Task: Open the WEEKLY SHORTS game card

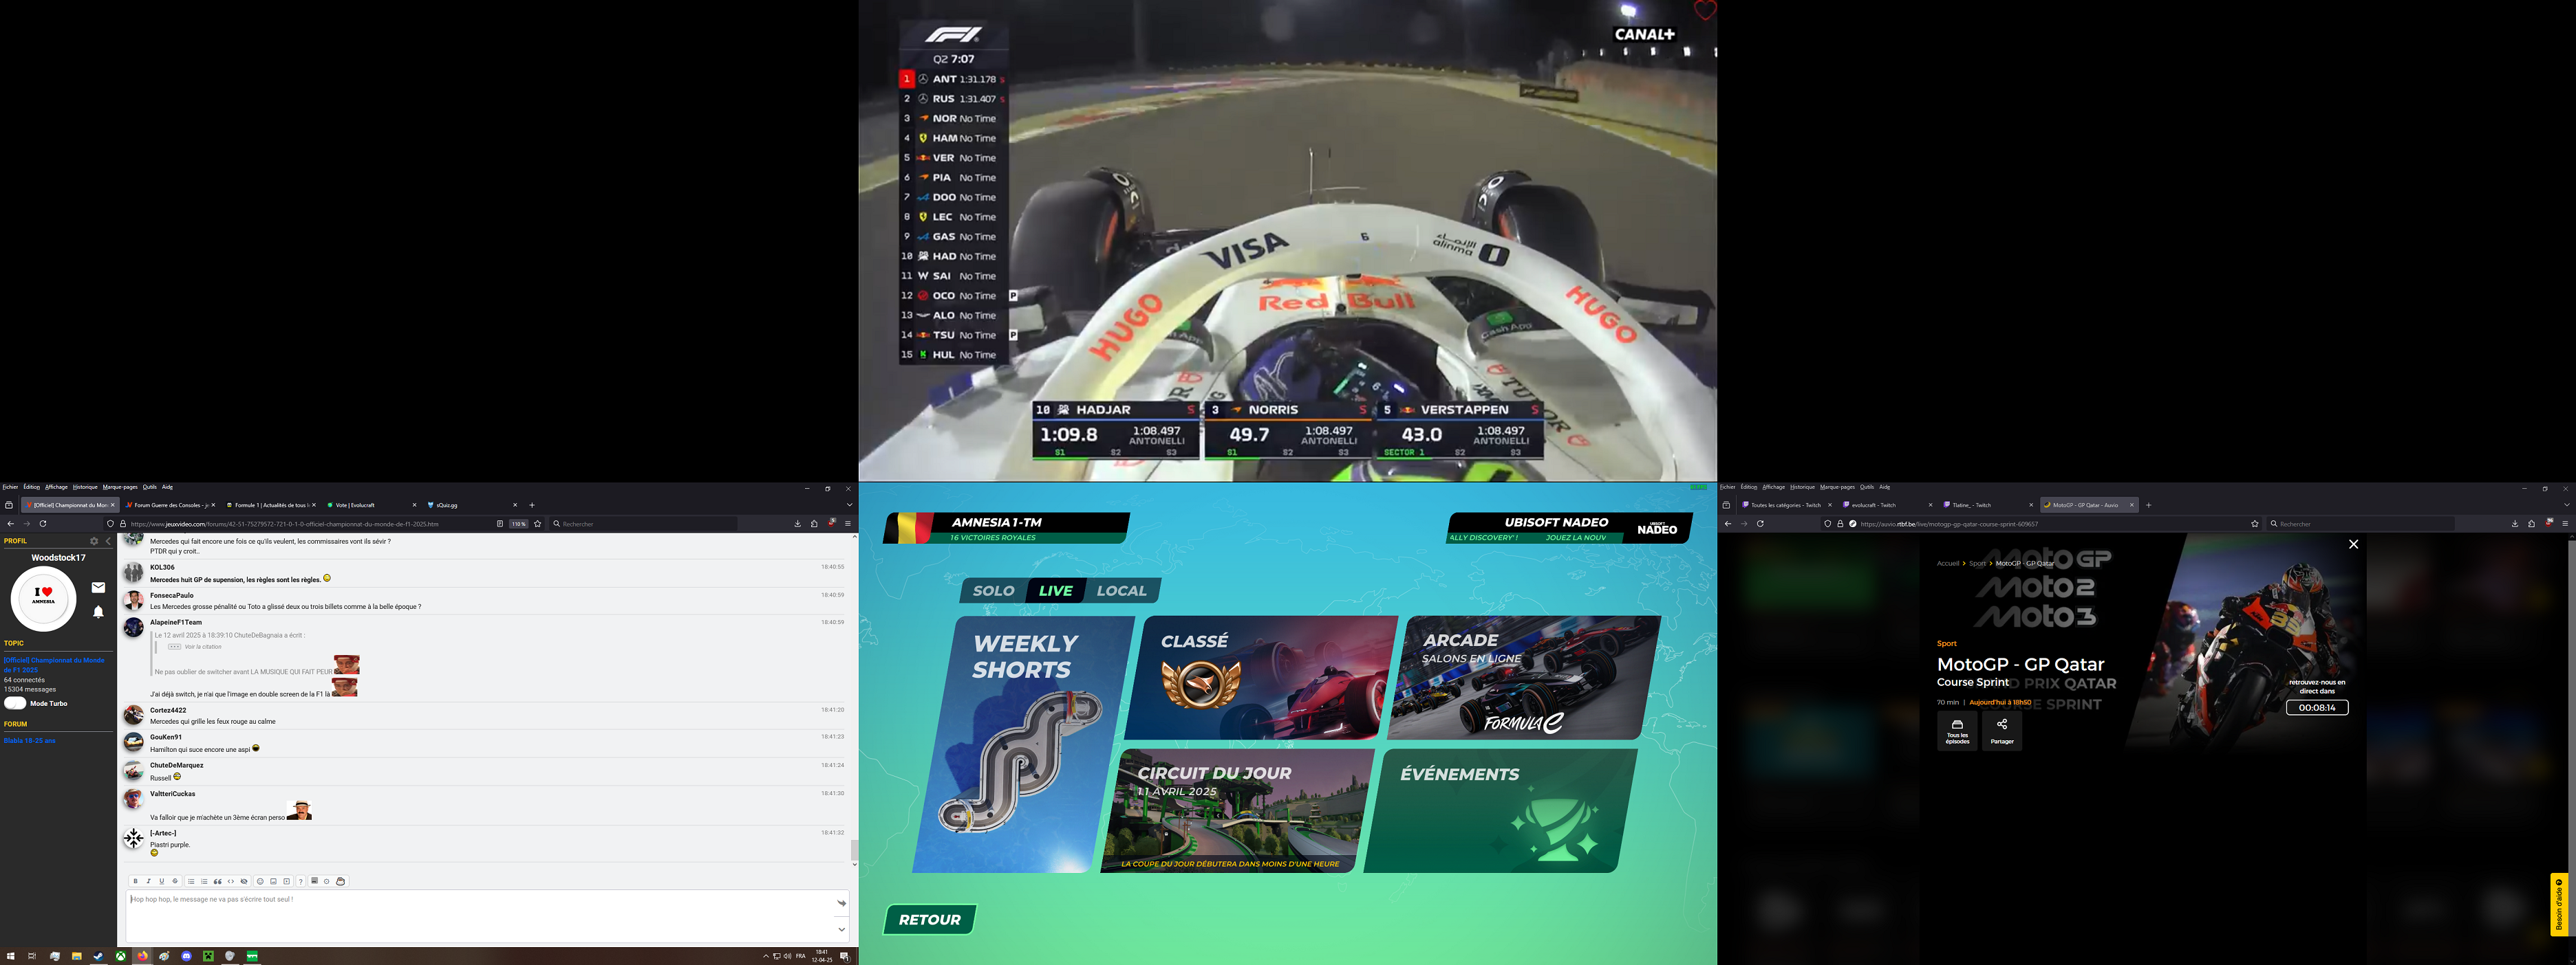Action: click(x=1023, y=744)
